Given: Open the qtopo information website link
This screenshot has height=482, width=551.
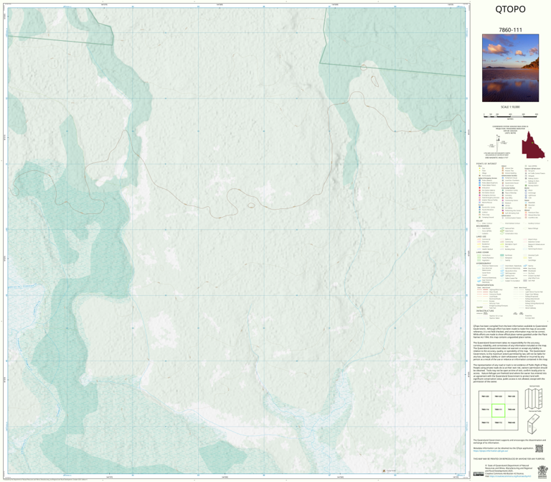Looking at the screenshot, I should tap(491, 450).
